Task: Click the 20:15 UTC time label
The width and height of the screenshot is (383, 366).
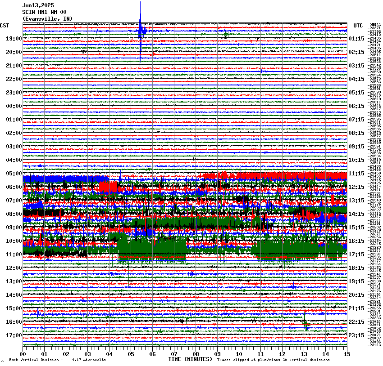Action: click(356, 295)
